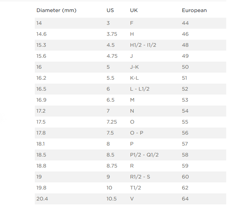Click US size 10.5 cell
This screenshot has width=228, height=215.
[x=112, y=199]
